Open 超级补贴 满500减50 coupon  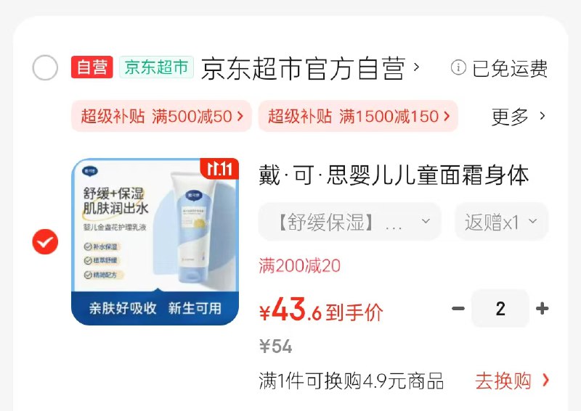tap(161, 116)
